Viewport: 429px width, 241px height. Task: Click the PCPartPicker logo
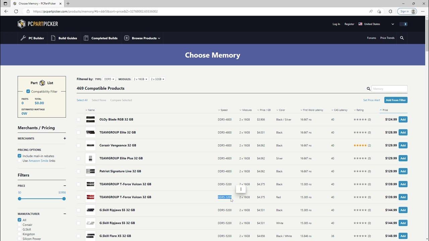coord(38,24)
